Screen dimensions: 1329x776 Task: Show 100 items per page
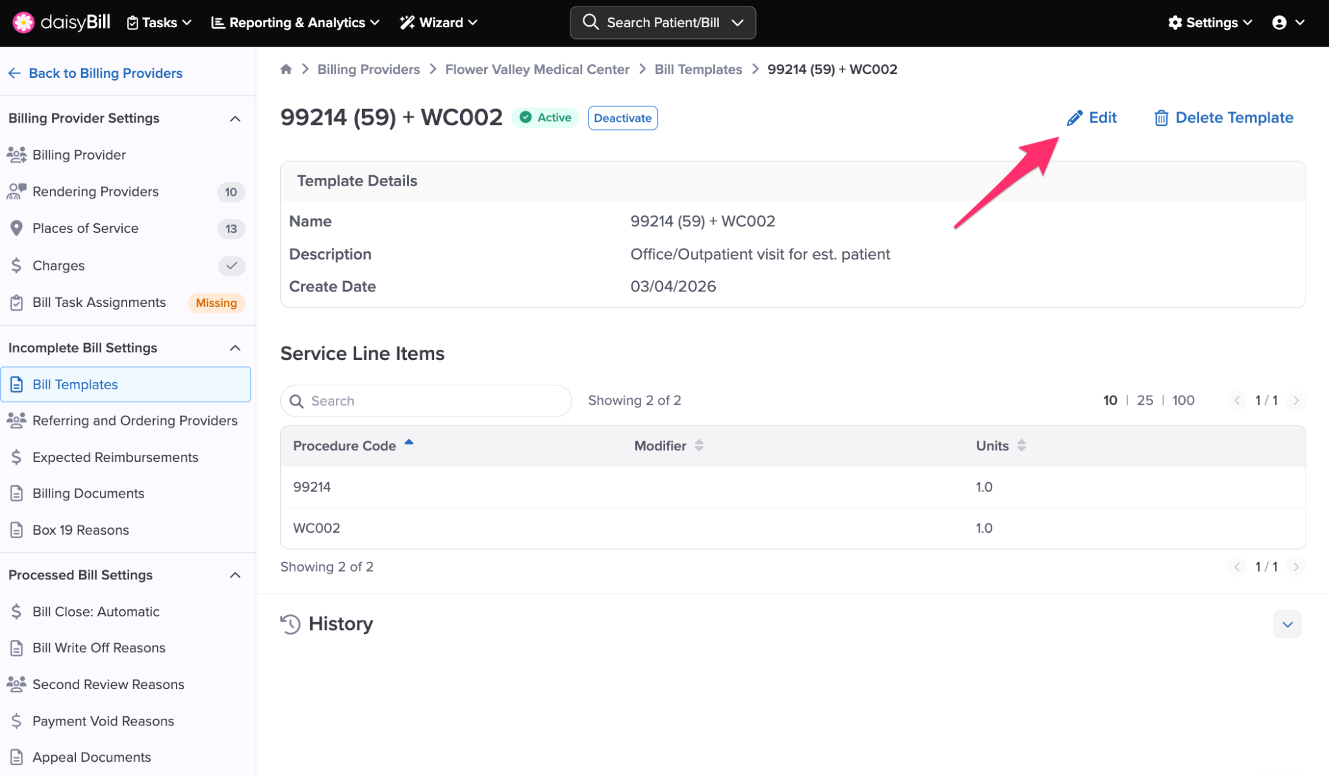pos(1183,400)
